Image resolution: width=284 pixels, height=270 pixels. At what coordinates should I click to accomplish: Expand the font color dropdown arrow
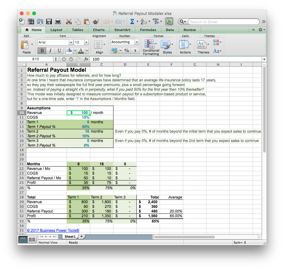tap(87, 51)
